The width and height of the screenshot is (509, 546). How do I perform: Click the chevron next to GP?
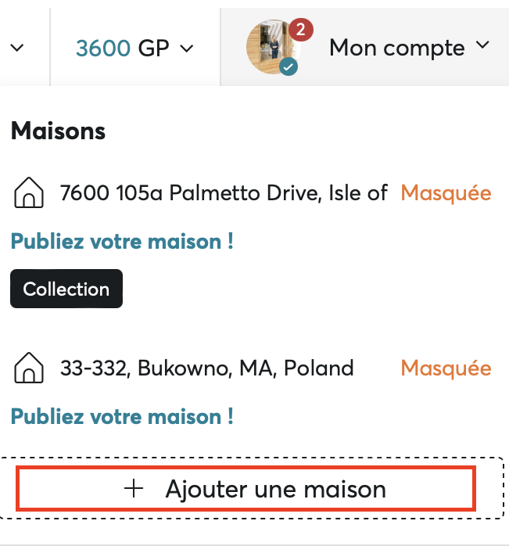(x=187, y=48)
